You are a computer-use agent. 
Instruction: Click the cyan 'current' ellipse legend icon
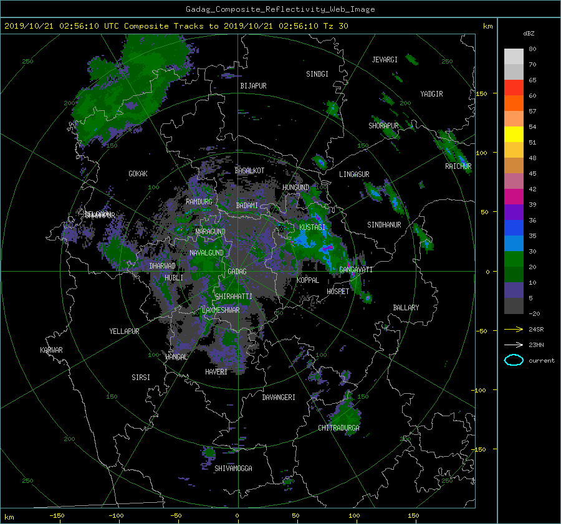click(x=514, y=360)
